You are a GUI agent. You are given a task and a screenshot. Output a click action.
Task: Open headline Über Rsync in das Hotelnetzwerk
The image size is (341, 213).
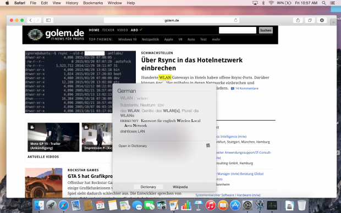pos(192,64)
